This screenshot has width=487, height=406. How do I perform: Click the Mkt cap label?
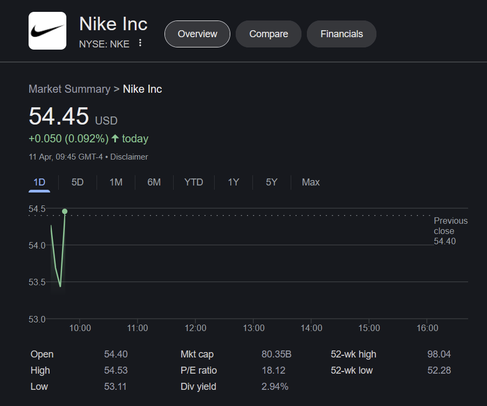197,354
